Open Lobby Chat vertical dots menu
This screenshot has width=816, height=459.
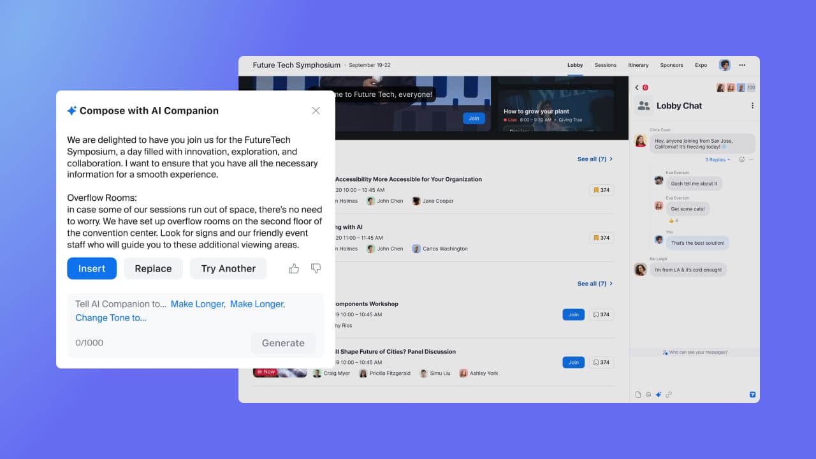pyautogui.click(x=752, y=106)
